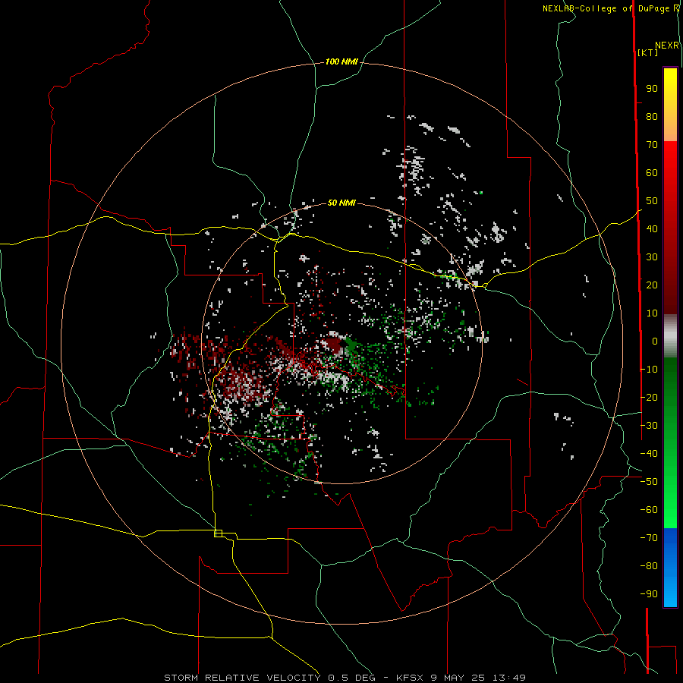Click the 50 NMI range ring label
This screenshot has width=683, height=683.
point(341,203)
